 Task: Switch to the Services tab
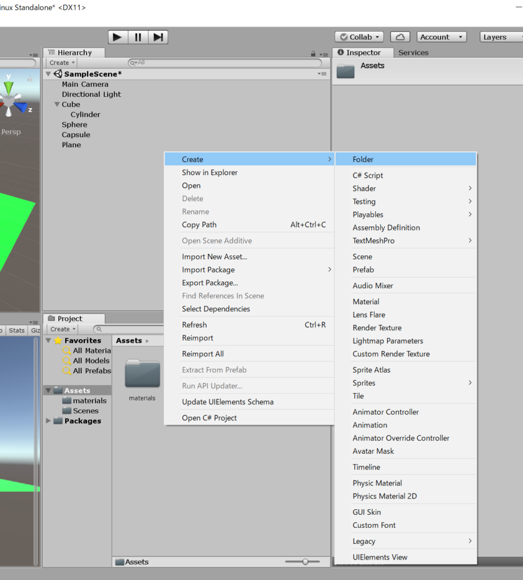pyautogui.click(x=413, y=53)
